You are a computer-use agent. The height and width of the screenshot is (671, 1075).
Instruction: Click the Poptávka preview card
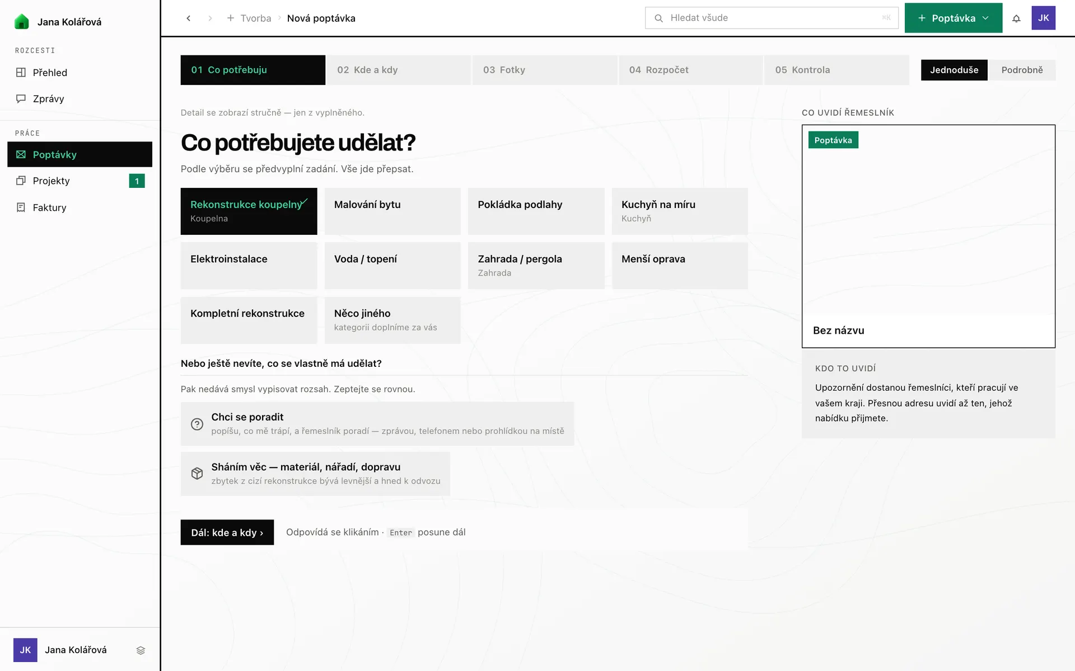click(928, 236)
